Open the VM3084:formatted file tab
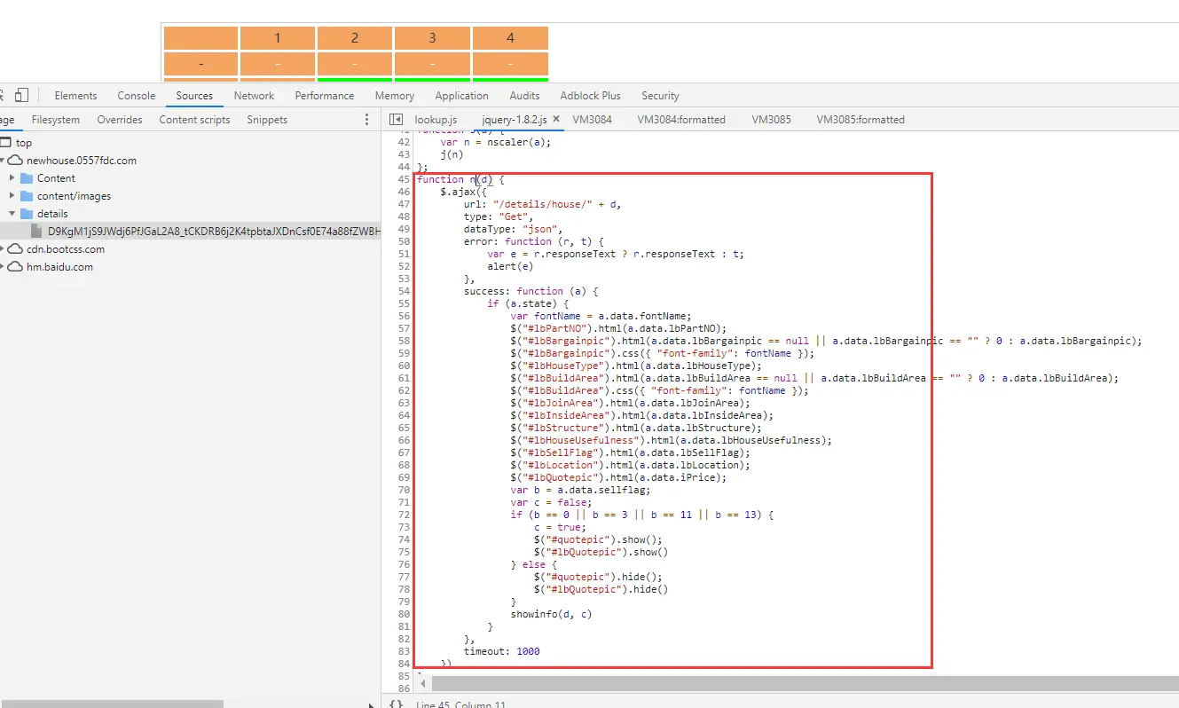 point(681,120)
